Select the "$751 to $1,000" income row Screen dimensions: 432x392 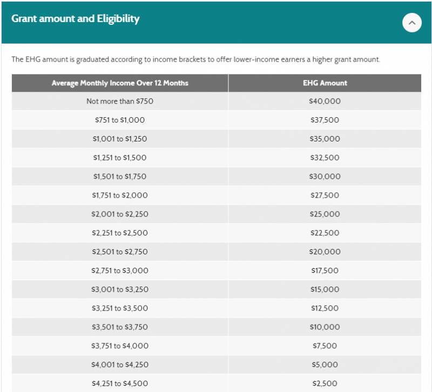(x=120, y=120)
